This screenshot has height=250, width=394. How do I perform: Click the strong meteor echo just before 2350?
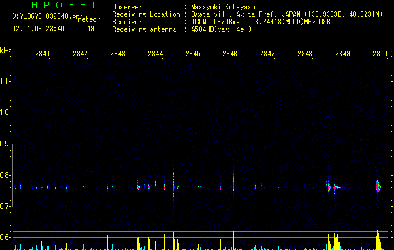[x=378, y=186]
